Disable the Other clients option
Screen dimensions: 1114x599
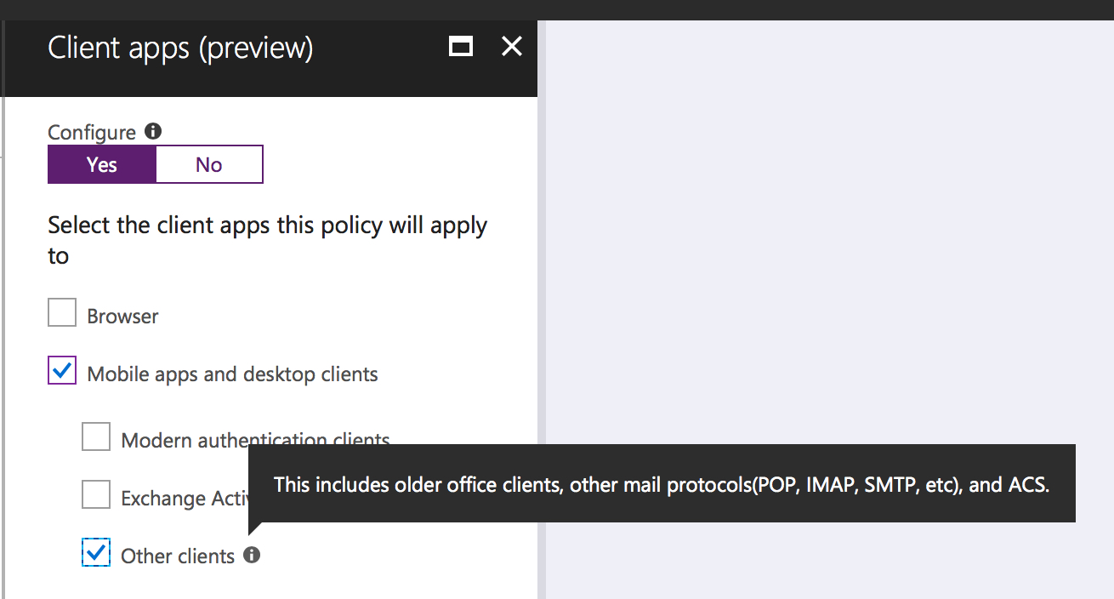95,552
